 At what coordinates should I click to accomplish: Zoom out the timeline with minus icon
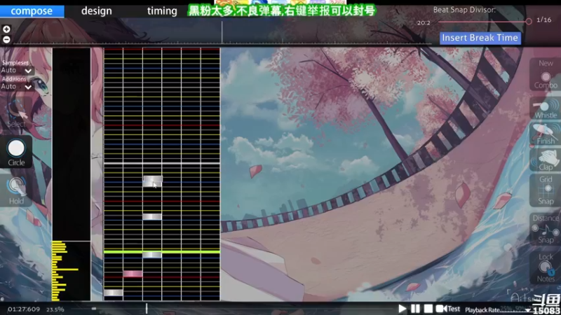coord(6,40)
